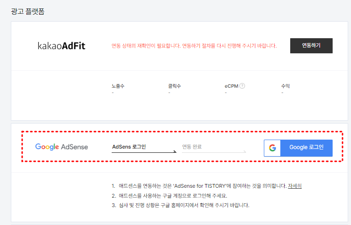Click the 연동하기 button for kakao AdFit

point(311,46)
